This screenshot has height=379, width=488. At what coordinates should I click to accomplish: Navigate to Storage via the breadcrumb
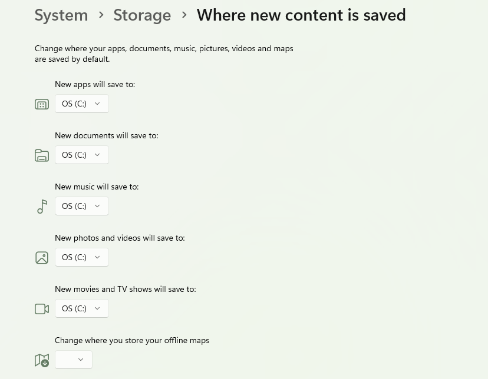tap(142, 15)
